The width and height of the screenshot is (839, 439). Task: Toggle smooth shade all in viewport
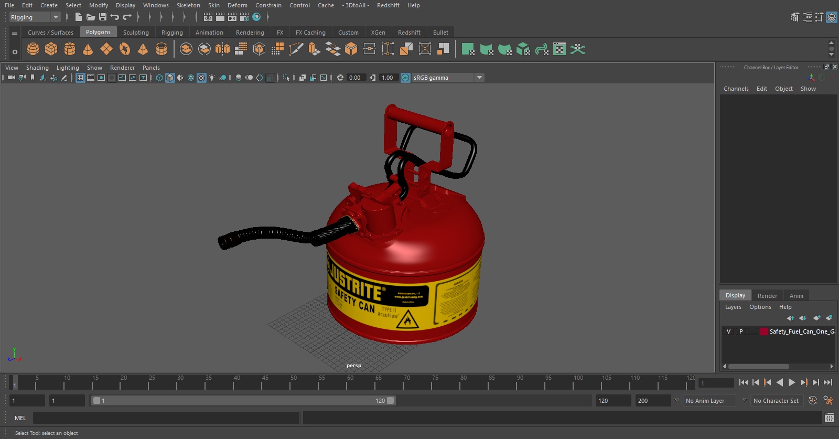[170, 78]
